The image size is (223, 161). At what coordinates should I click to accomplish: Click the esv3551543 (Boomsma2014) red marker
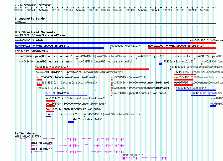(x=112, y=80)
